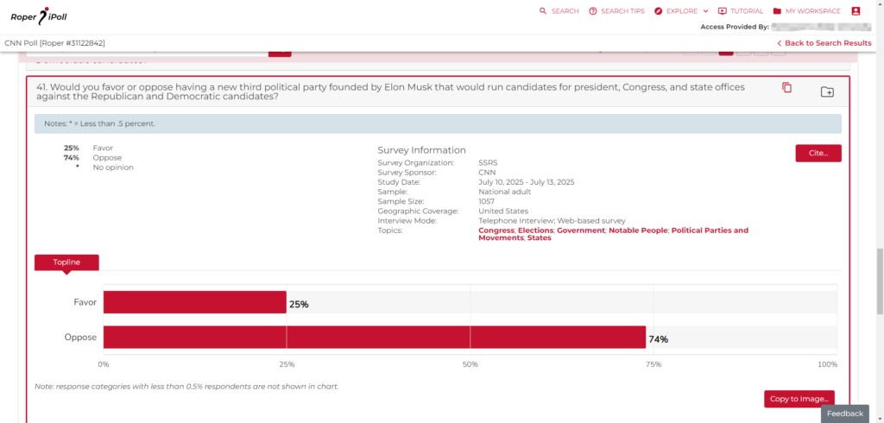884x423 pixels.
Task: Open Search from the top navigation
Action: (559, 11)
